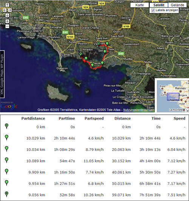This screenshot has width=189, height=201.
Task: Click the XML Google Maps WP Plugin label
Action: coord(2,74)
